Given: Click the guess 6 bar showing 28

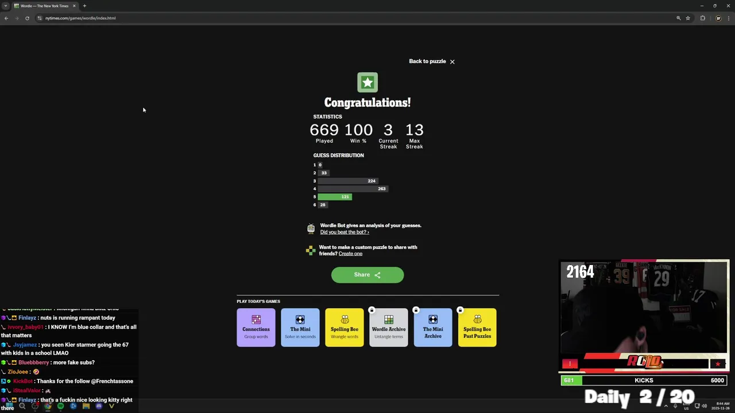Looking at the screenshot, I should [323, 205].
